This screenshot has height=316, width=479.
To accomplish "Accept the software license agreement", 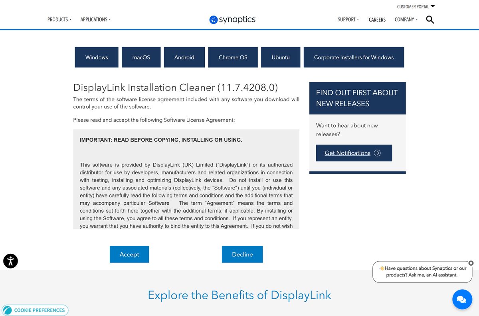I will 129,254.
